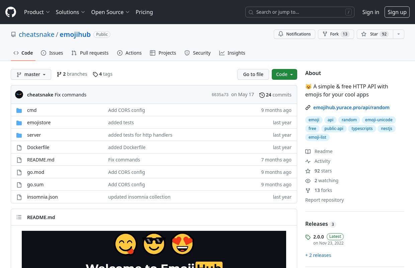The height and width of the screenshot is (268, 415).
Task: Click the book icon next to Readme
Action: [x=308, y=151]
